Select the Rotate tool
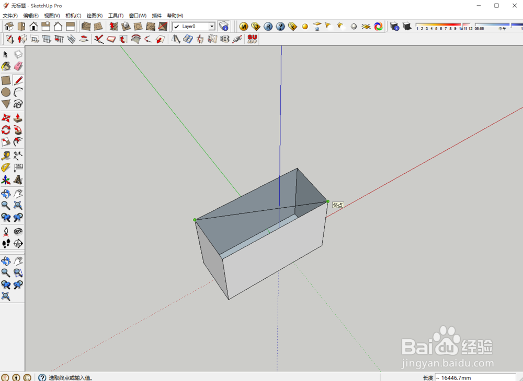523x381 pixels. 6,130
